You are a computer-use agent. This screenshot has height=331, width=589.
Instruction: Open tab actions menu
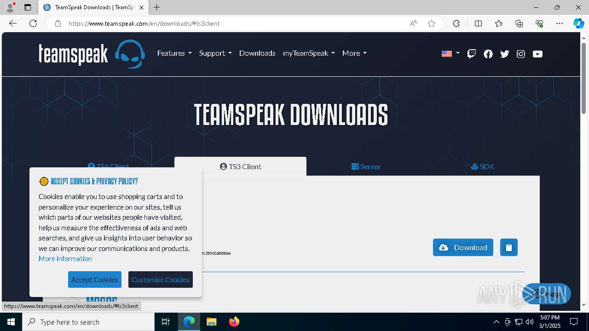[28, 7]
